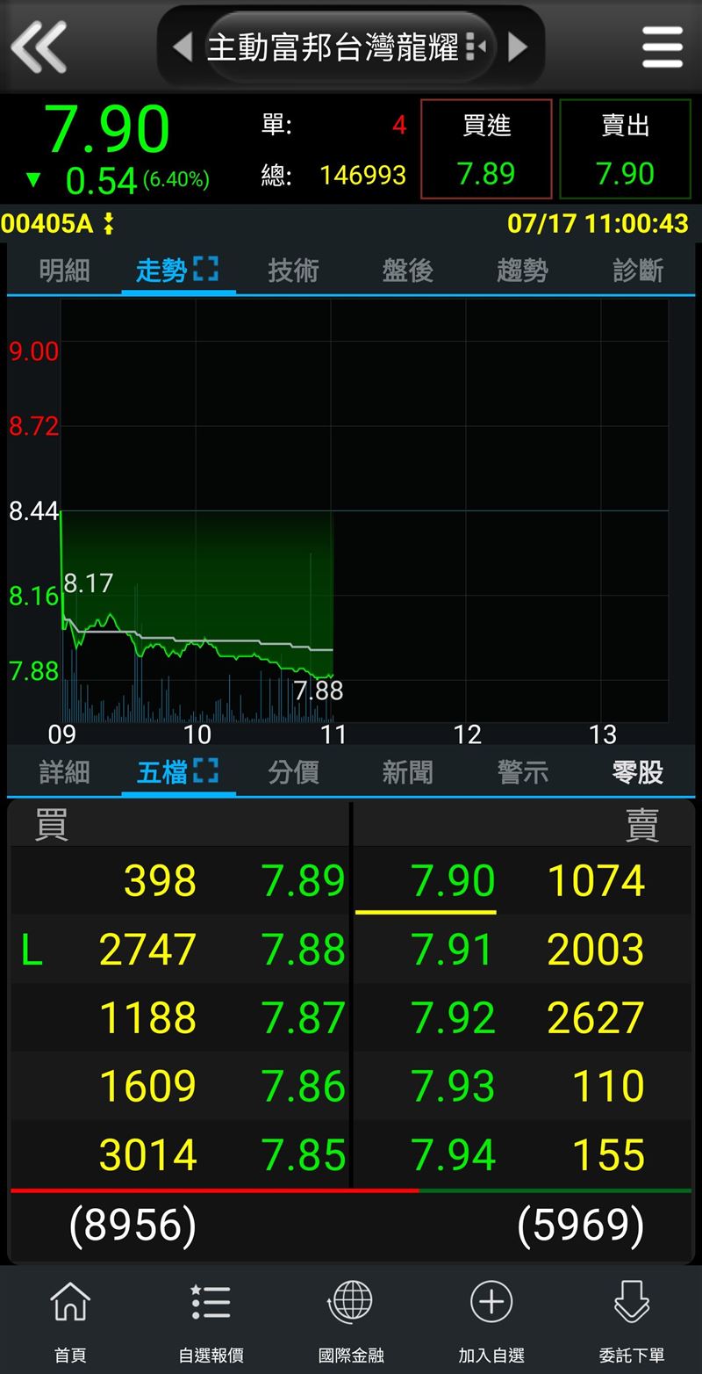Select bid price 7.89
This screenshot has height=1374, width=702.
[x=304, y=881]
